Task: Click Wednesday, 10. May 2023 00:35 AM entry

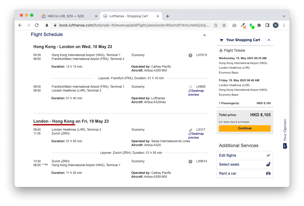Action: pyautogui.click(x=243, y=58)
